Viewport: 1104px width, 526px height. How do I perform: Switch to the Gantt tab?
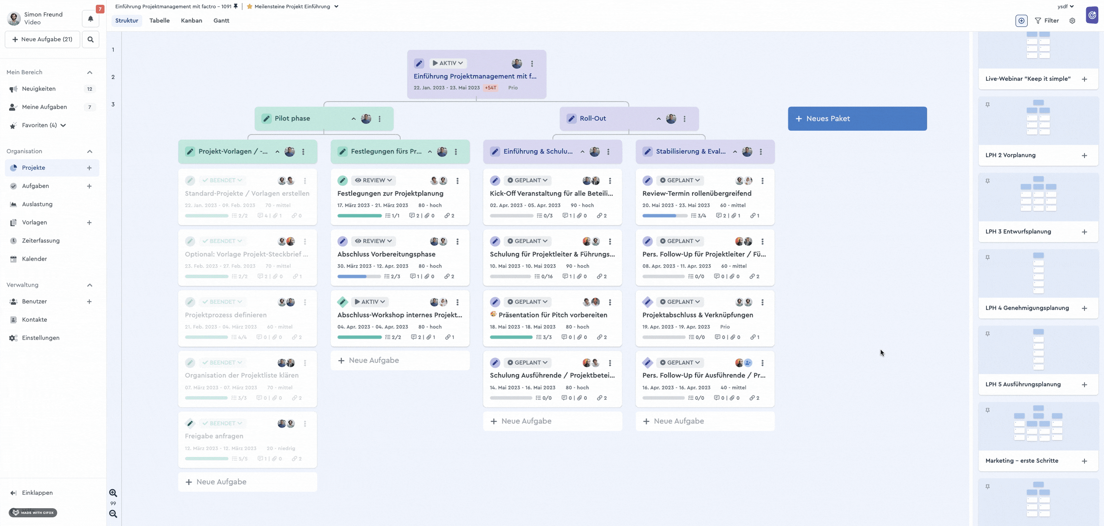[x=221, y=21]
